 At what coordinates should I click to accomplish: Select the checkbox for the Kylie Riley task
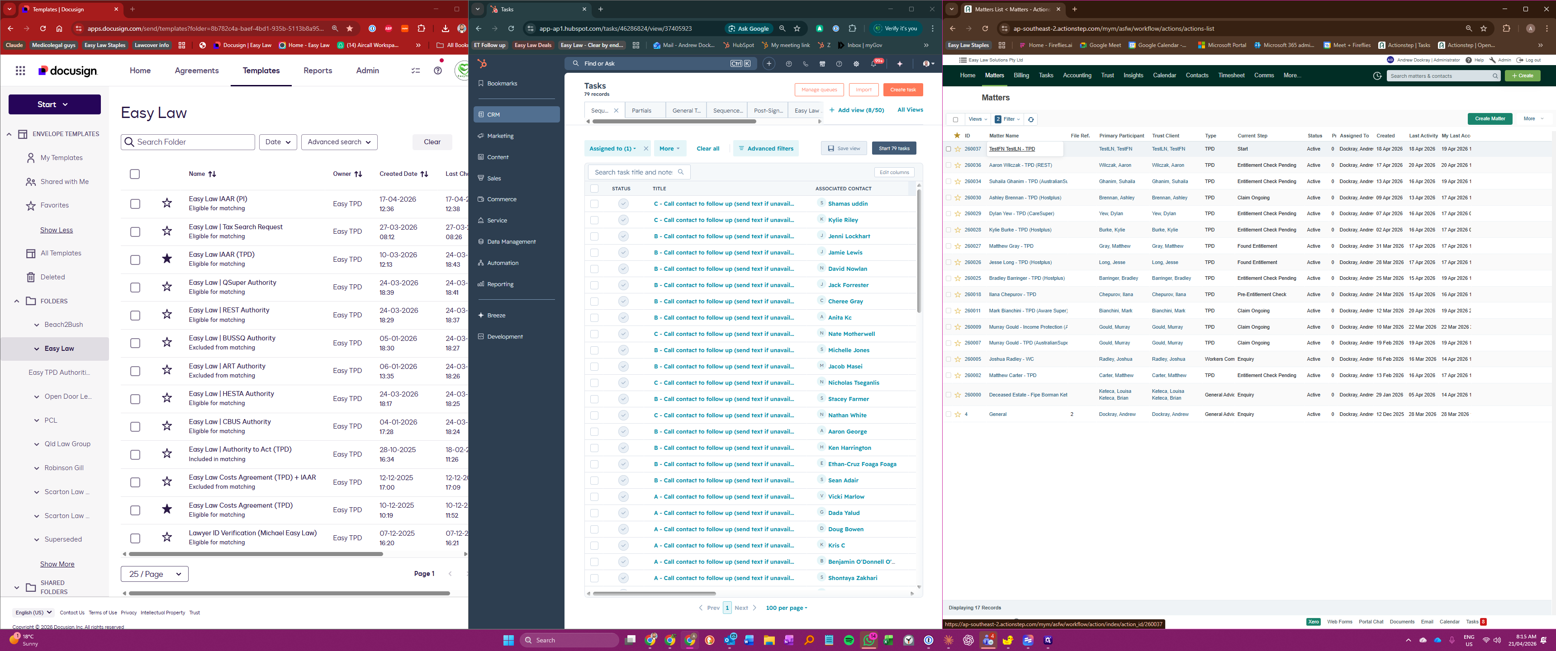pos(594,221)
